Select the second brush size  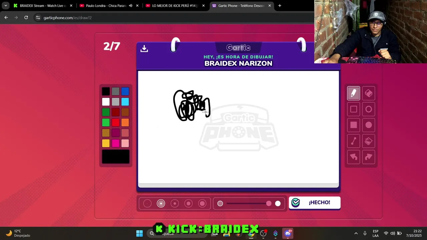point(161,203)
